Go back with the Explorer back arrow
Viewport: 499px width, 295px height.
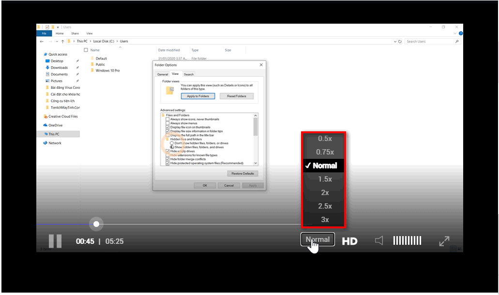tap(42, 42)
